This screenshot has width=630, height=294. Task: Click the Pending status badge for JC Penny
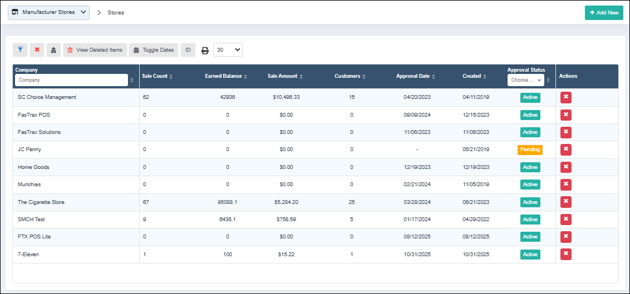530,150
